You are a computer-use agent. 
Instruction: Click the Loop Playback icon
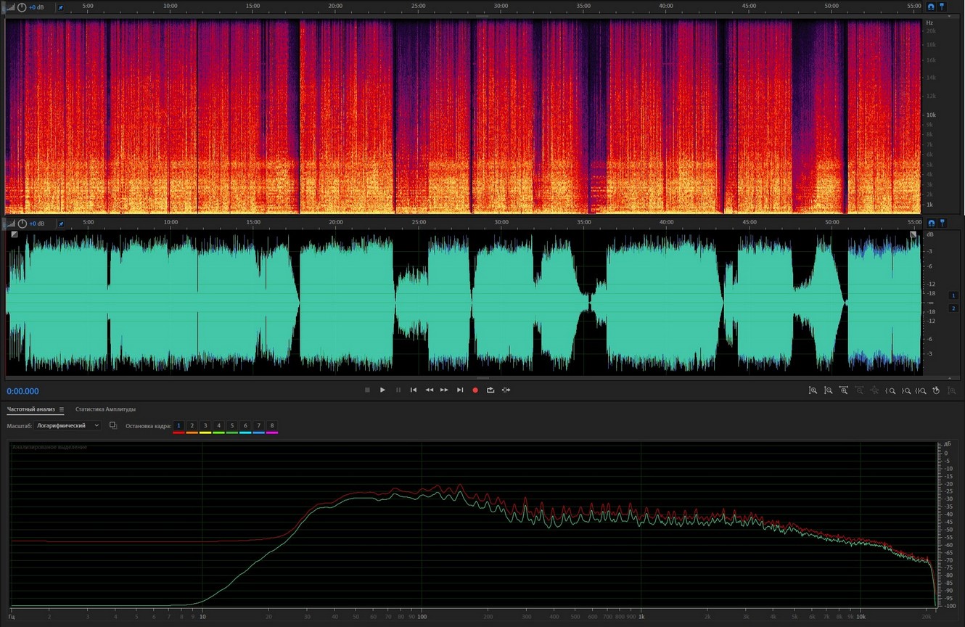point(490,390)
